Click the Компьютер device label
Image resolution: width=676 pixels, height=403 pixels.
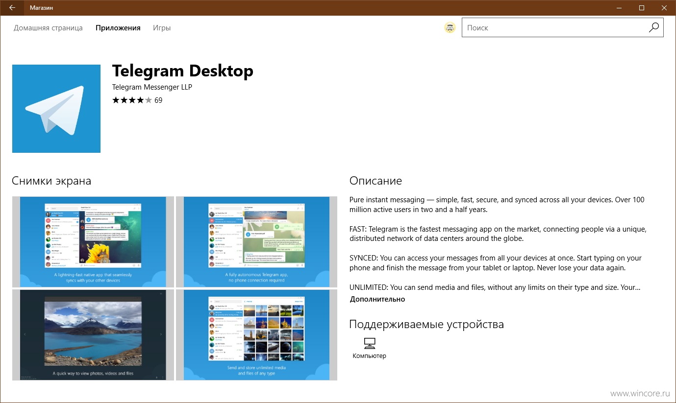[x=370, y=356]
